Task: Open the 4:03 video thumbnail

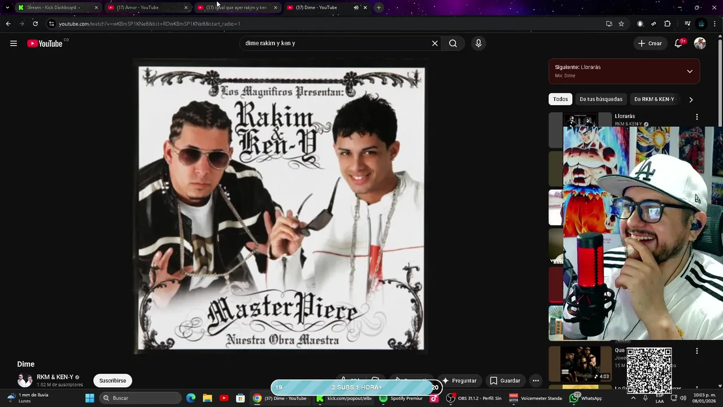Action: (580, 363)
